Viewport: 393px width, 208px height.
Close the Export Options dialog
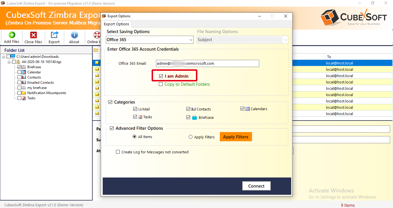pos(286,16)
